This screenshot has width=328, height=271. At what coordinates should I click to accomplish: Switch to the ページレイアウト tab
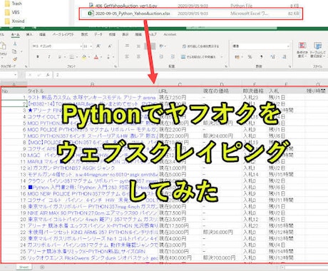tap(63, 35)
